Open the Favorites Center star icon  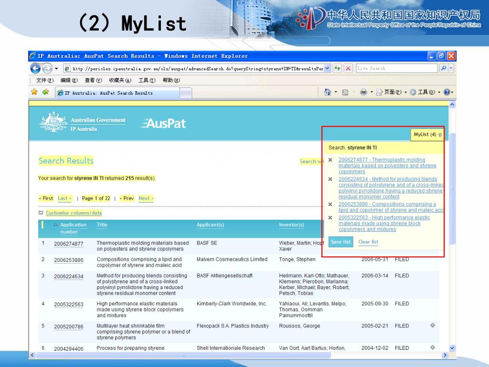point(34,92)
